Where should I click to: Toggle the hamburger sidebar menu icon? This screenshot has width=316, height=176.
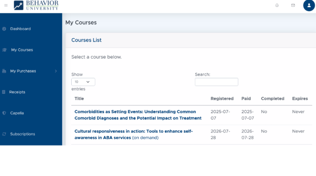coord(6,5)
